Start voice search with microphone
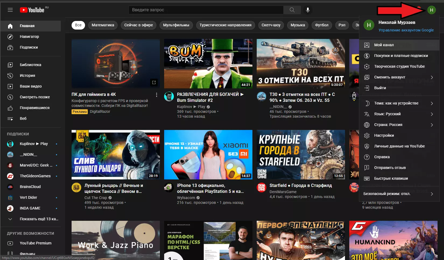 (x=308, y=10)
